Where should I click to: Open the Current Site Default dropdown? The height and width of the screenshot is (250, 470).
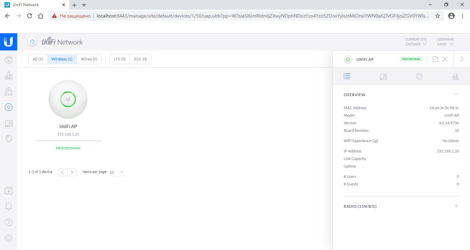[416, 44]
